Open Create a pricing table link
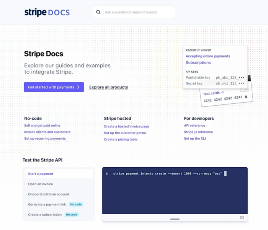 (121, 139)
